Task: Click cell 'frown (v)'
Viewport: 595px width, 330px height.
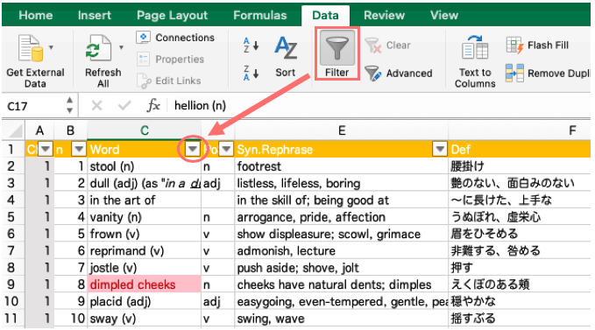Action: pos(145,234)
